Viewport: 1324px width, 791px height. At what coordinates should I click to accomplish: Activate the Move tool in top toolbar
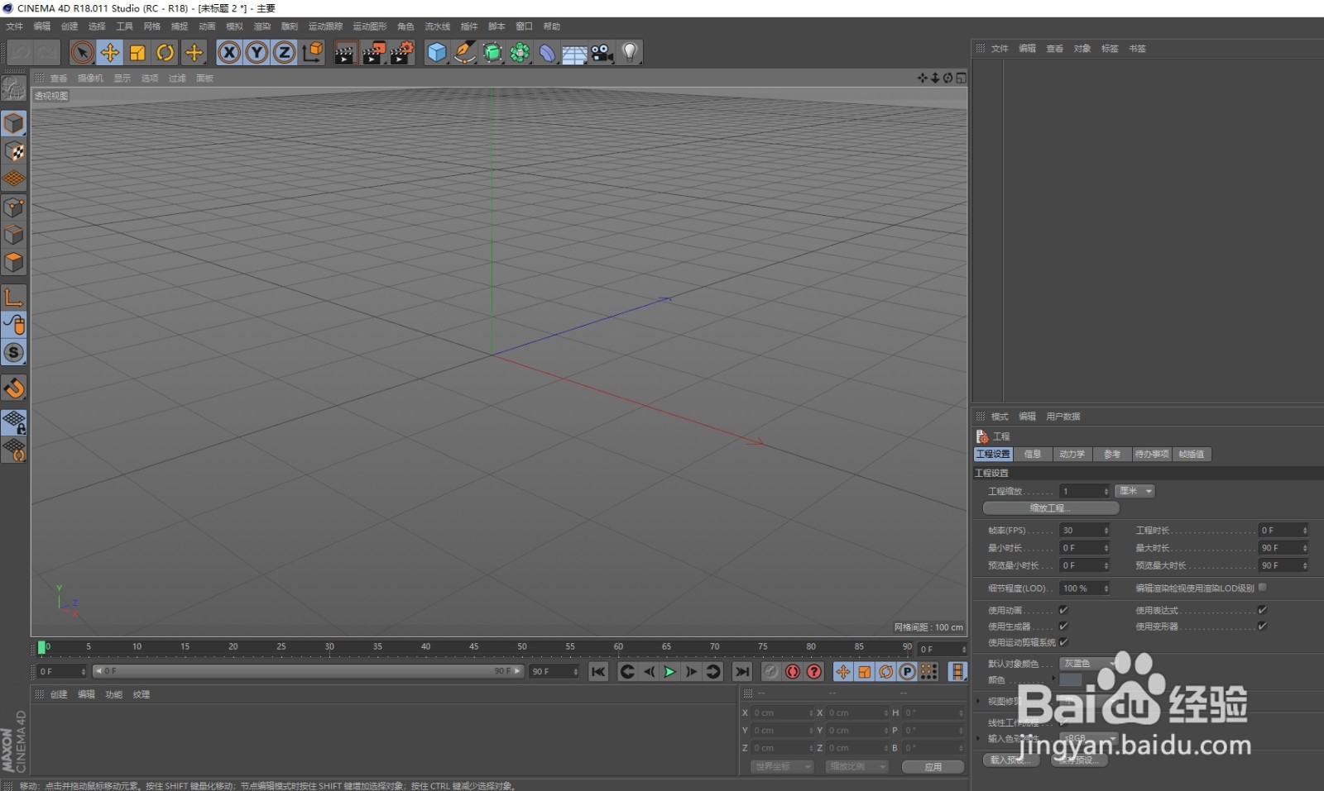tap(109, 53)
